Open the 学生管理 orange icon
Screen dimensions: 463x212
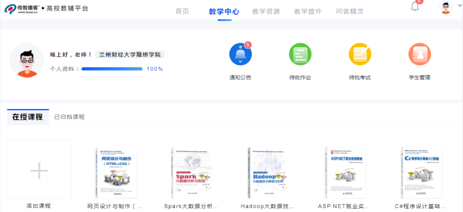coord(419,54)
